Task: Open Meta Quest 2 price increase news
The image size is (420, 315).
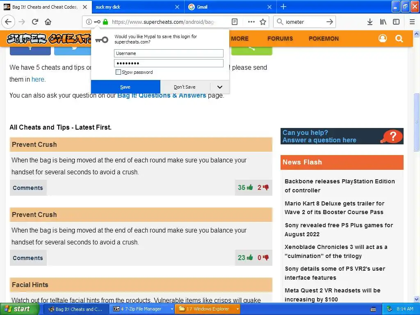Action: coord(332,294)
